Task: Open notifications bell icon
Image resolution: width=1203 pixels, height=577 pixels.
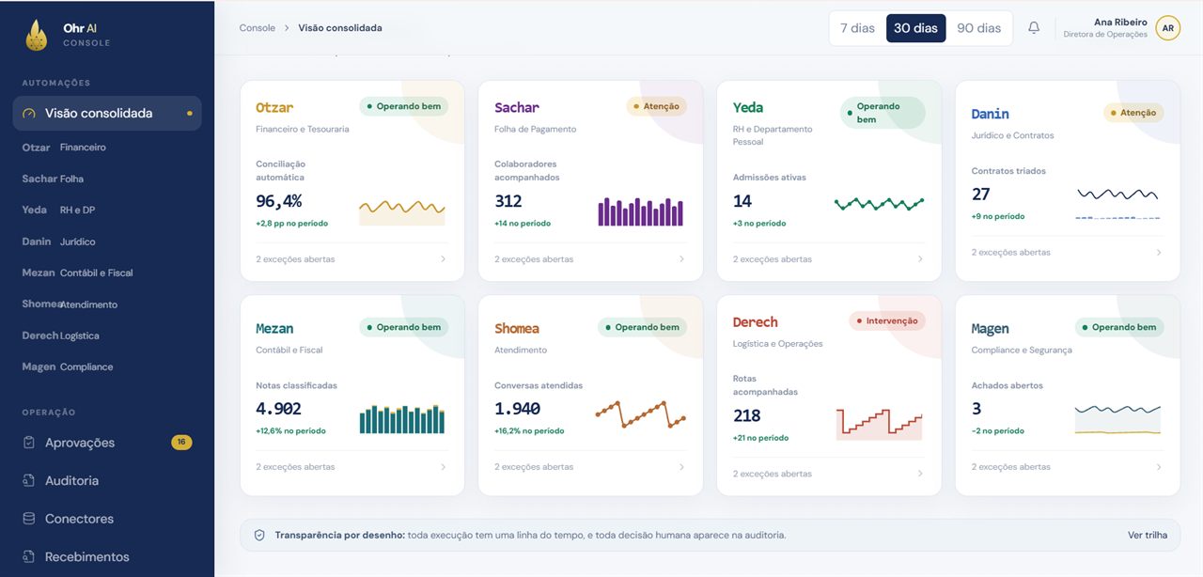Action: click(1034, 28)
